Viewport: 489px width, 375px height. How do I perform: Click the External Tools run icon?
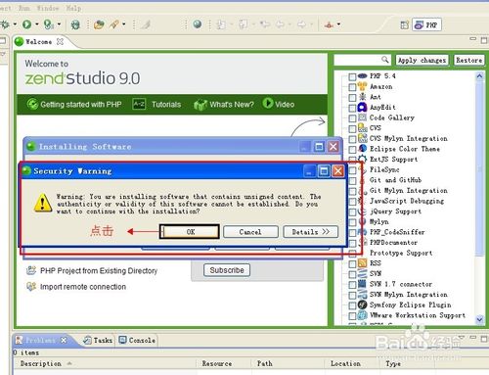(x=48, y=24)
